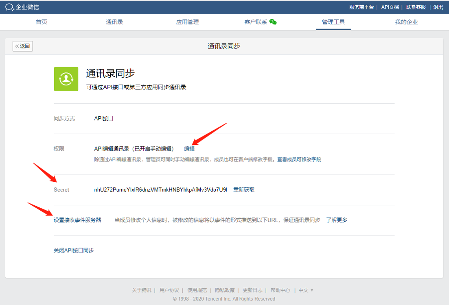Image resolution: width=449 pixels, height=305 pixels.
Task: Open 用户协议 footer link
Action: (x=169, y=290)
